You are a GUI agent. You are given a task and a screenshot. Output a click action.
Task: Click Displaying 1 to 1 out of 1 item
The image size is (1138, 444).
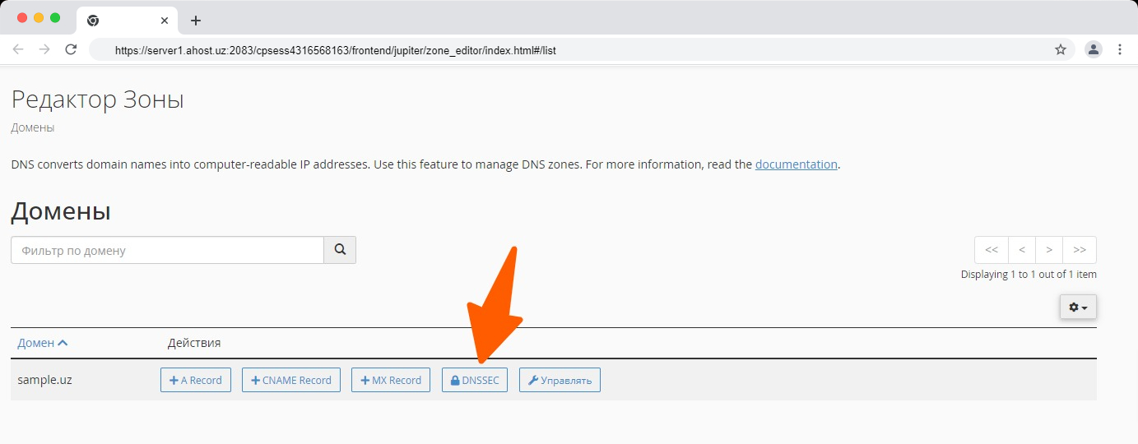[x=1029, y=275]
